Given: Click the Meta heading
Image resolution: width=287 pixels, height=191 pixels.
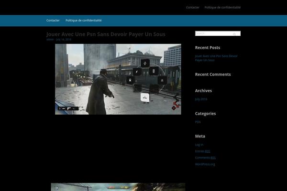Looking at the screenshot, I should 200,136.
